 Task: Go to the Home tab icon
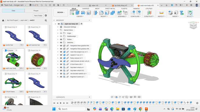(79, 5)
